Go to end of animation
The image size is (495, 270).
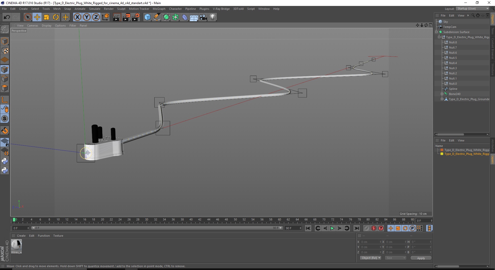(x=357, y=228)
